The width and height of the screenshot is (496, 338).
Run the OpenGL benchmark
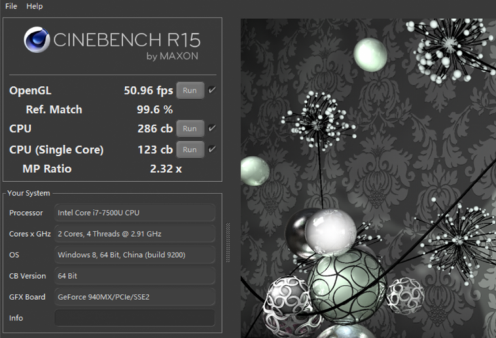coord(190,90)
